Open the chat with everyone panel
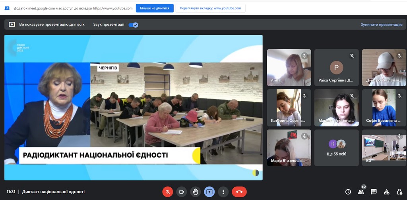The height and width of the screenshot is (200, 407). tap(374, 192)
